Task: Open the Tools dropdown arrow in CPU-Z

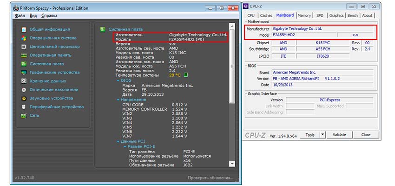Action: coord(323,135)
